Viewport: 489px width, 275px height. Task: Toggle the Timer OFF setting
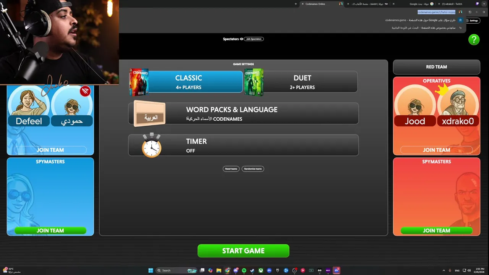click(243, 145)
